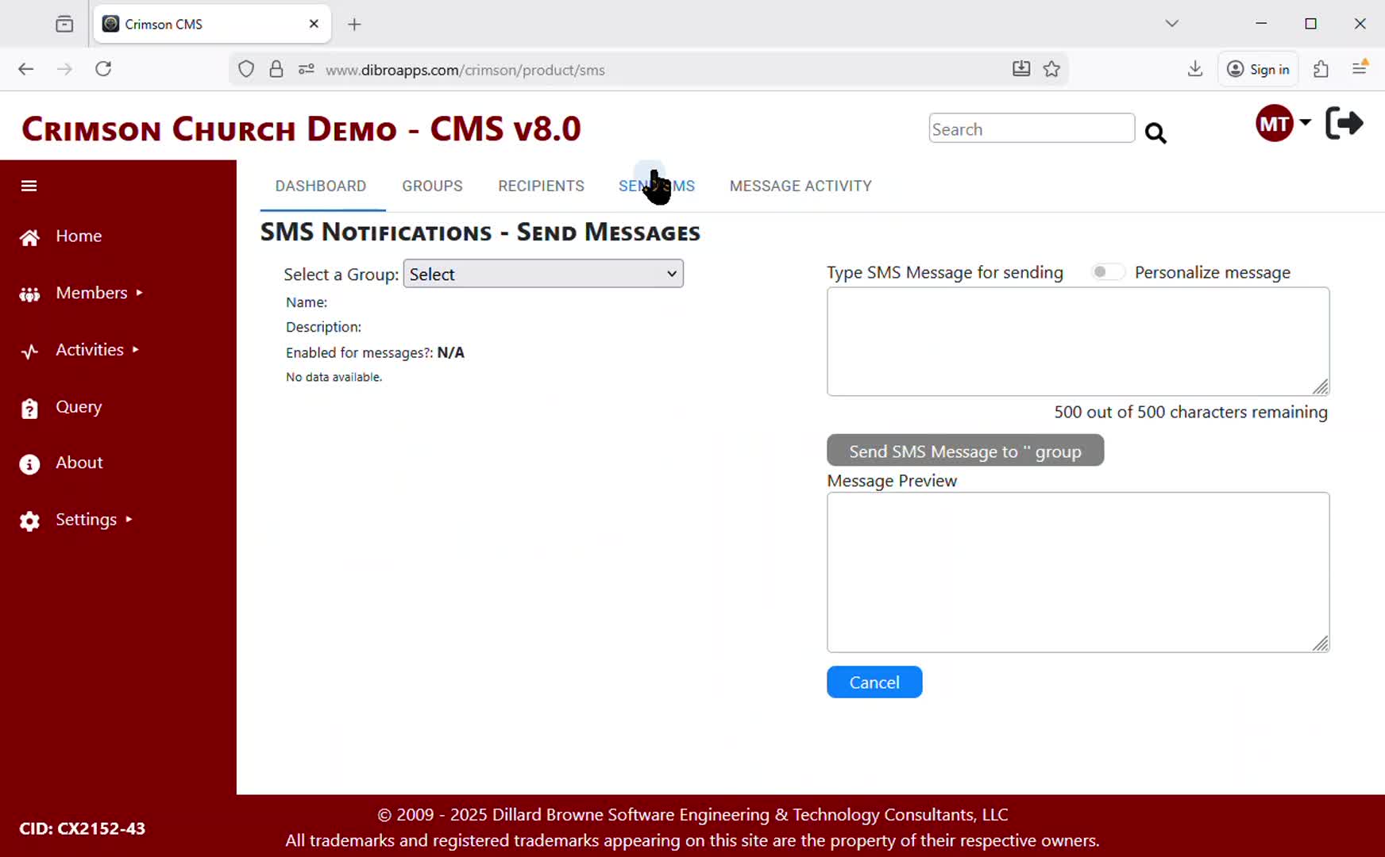Focus the Search input field
This screenshot has width=1385, height=857.
(x=1031, y=129)
